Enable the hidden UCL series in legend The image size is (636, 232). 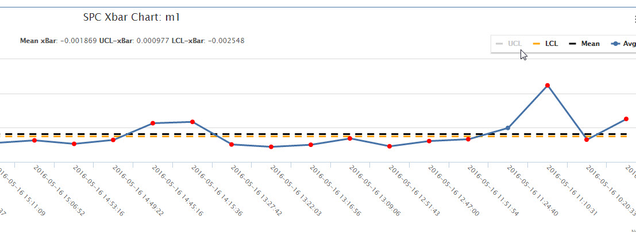(514, 44)
